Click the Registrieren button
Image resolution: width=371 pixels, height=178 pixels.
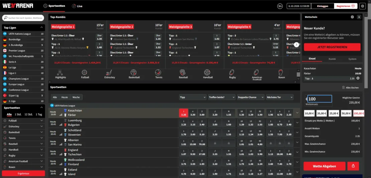346,6
